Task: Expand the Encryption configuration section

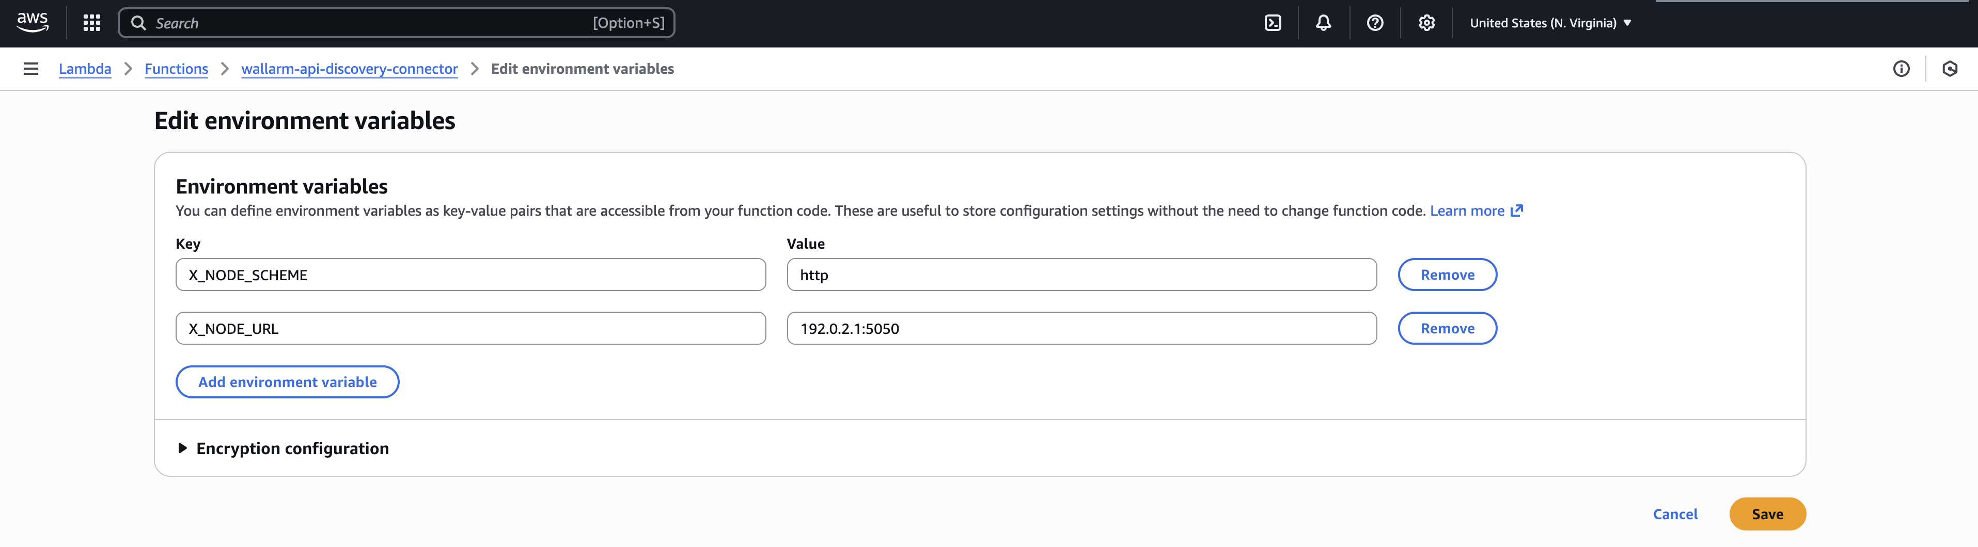Action: [292, 448]
